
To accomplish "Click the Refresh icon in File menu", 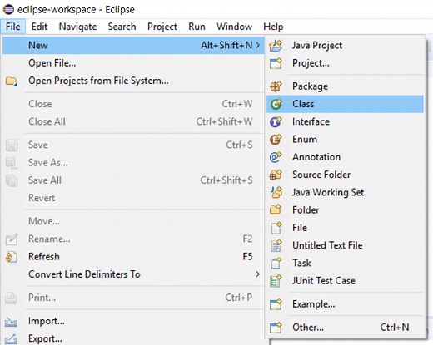I will point(12,257).
